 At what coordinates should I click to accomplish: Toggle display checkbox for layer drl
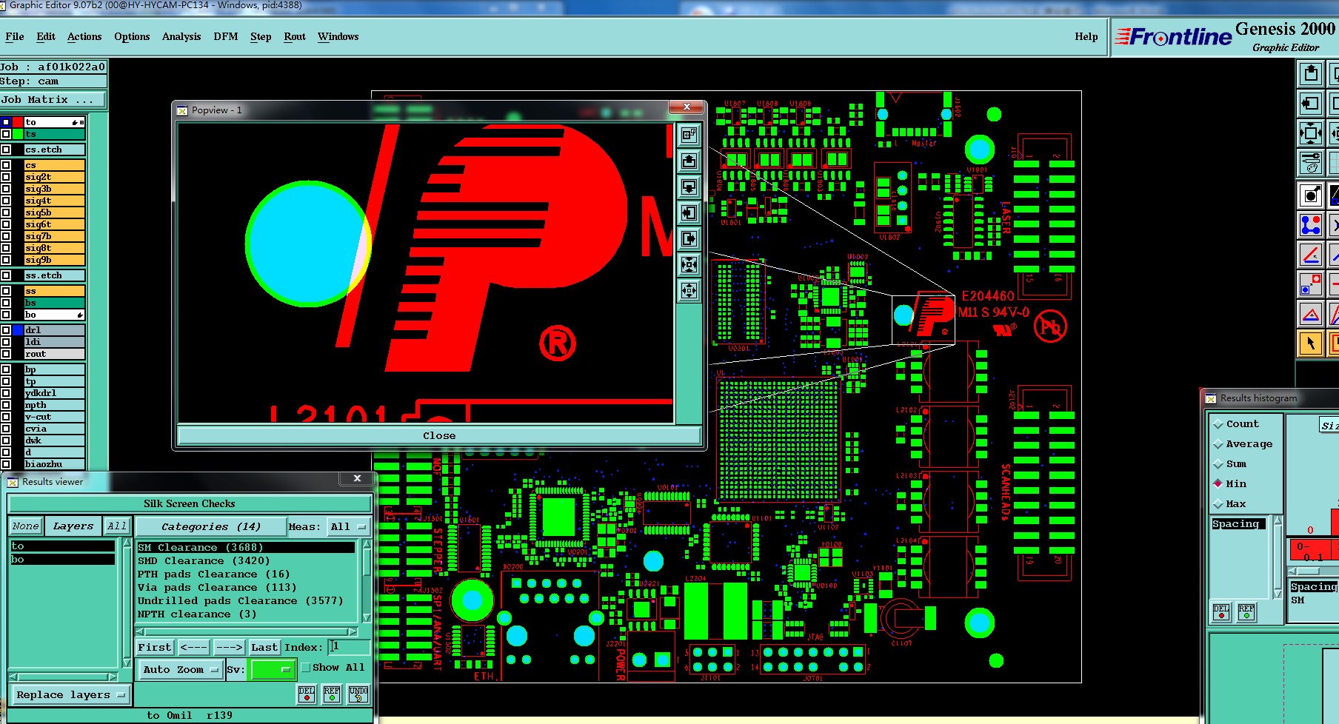click(x=6, y=330)
